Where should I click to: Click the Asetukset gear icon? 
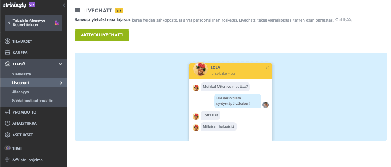[7, 135]
